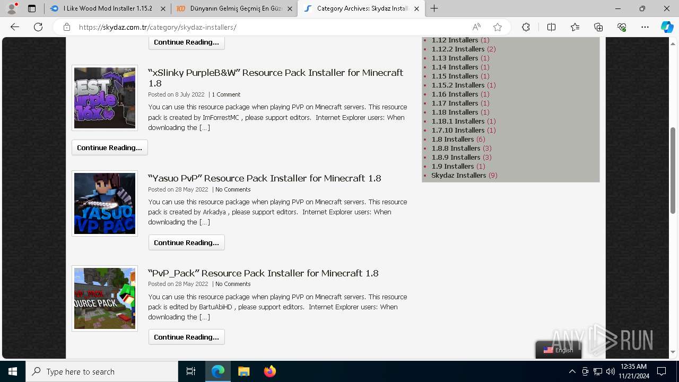
Task: Open the volume control tray icon
Action: pos(611,371)
